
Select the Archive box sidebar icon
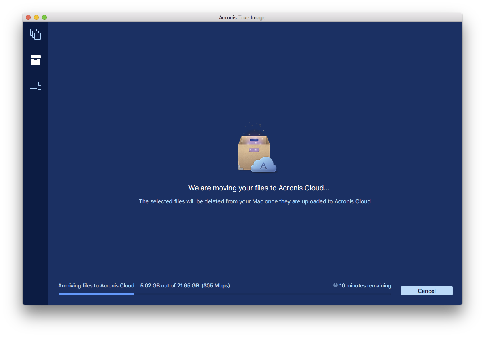coord(36,60)
